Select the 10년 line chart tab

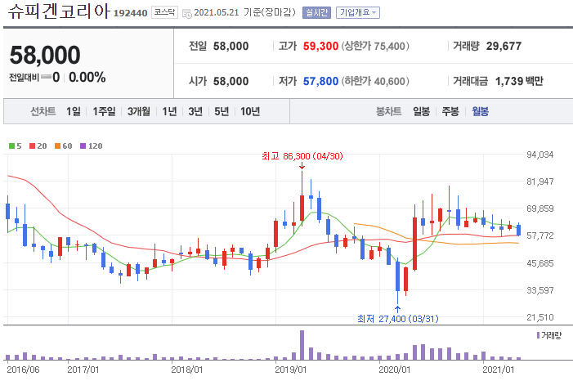(250, 111)
